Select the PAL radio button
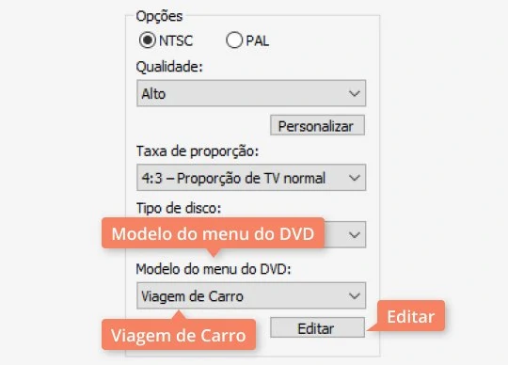 pyautogui.click(x=234, y=40)
